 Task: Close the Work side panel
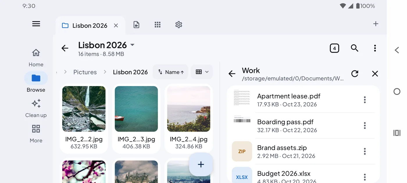coord(375,74)
